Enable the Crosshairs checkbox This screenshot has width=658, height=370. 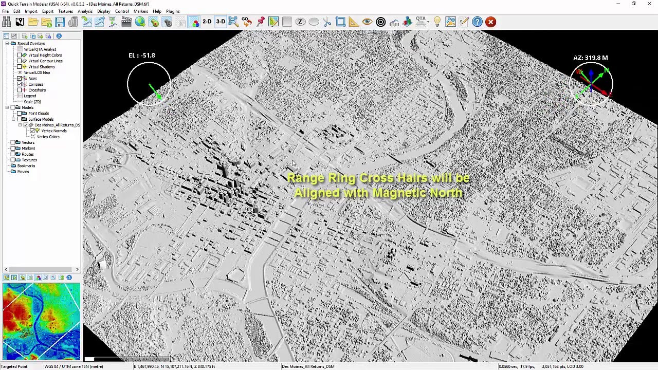(20, 90)
